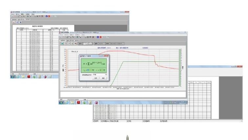This screenshot has height=140, width=248.
Task: Open Adobe Reader icon on chart window's taskbar
Action: pyautogui.click(x=78, y=103)
